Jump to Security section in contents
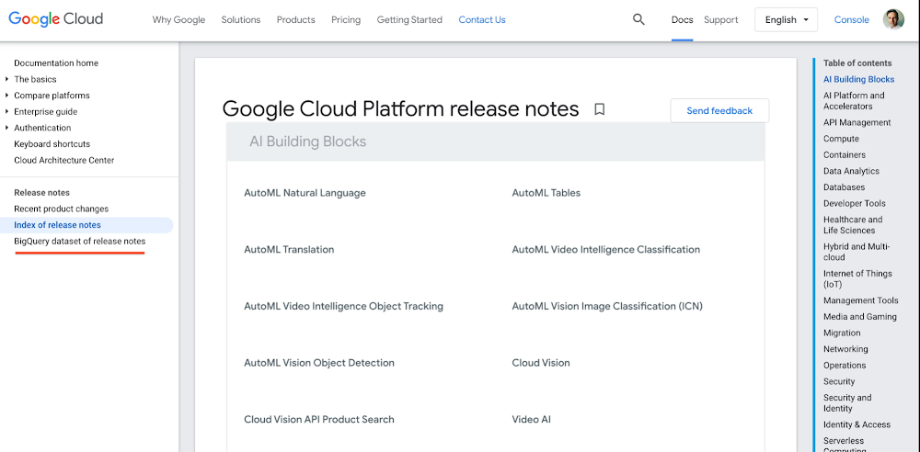Viewport: 920px width, 452px height. coord(839,381)
